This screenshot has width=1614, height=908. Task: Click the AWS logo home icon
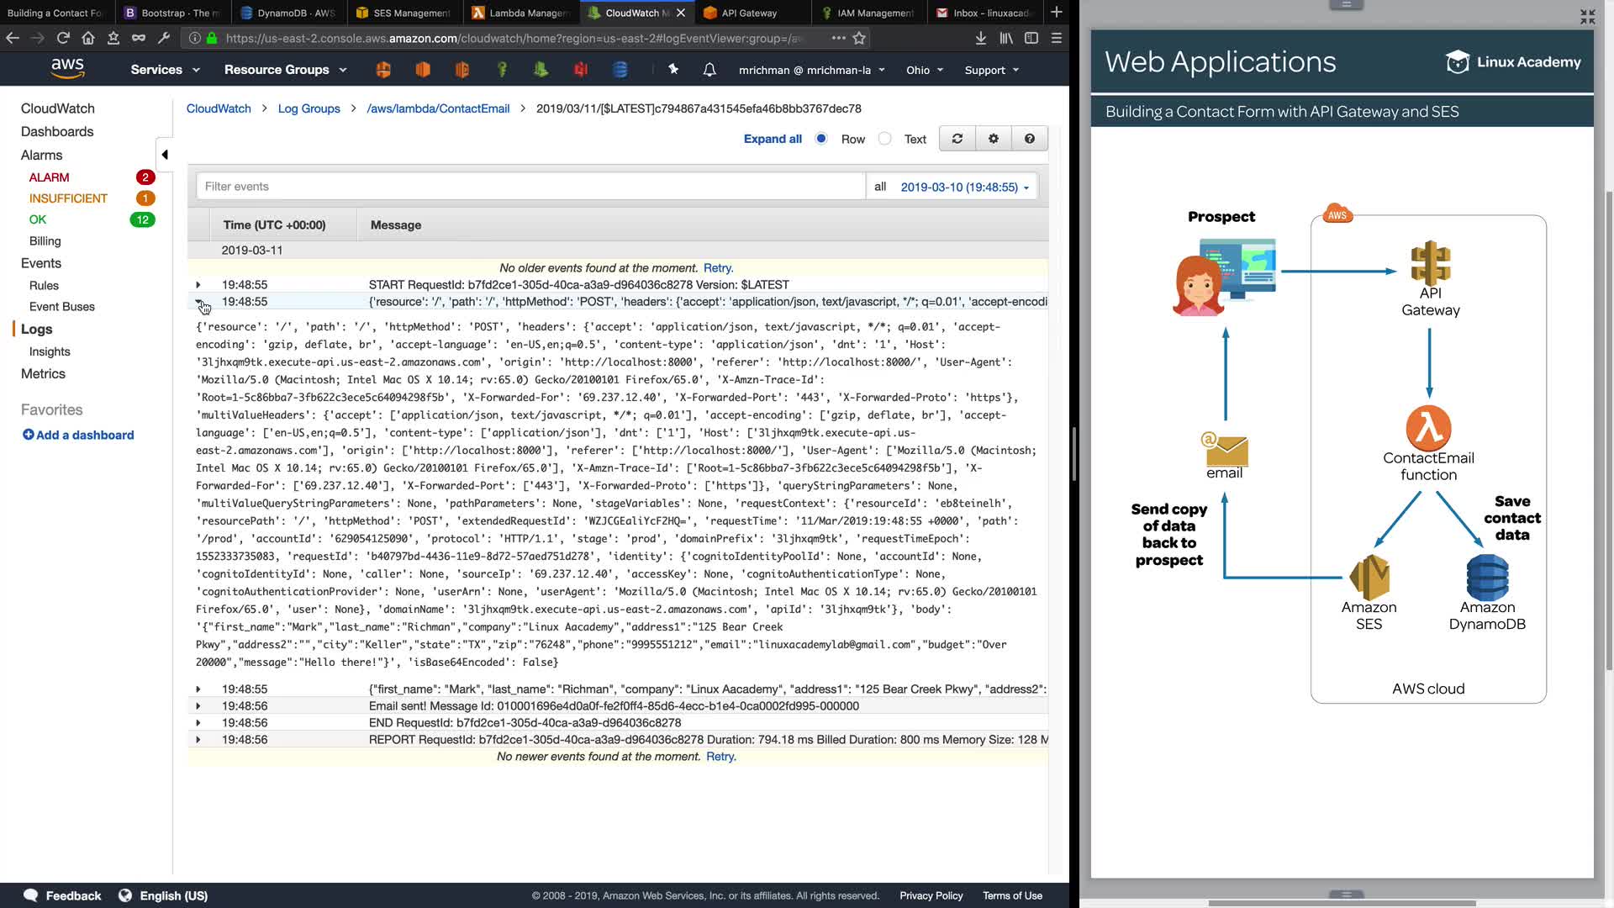point(67,68)
